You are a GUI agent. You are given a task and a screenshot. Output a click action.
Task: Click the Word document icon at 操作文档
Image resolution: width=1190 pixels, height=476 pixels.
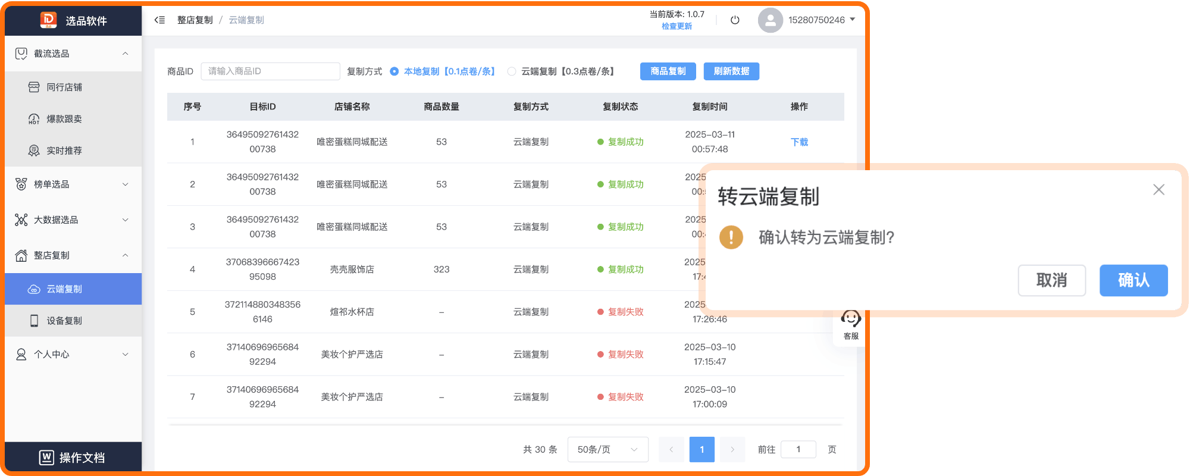coord(46,457)
